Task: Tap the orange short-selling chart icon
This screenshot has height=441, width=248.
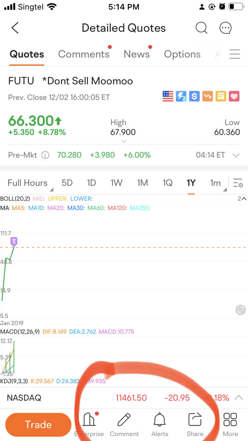Action: (x=208, y=96)
